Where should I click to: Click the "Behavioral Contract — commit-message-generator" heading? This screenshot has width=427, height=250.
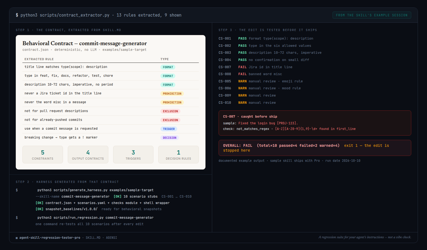85,43
